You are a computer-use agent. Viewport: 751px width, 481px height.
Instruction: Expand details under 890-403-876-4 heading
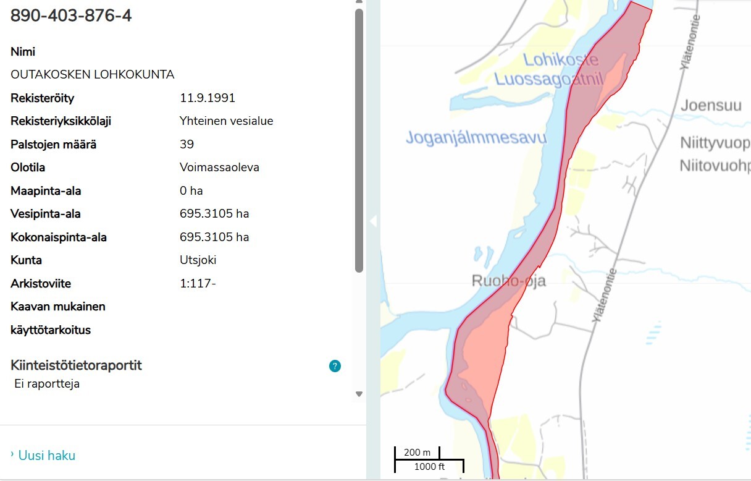point(70,15)
